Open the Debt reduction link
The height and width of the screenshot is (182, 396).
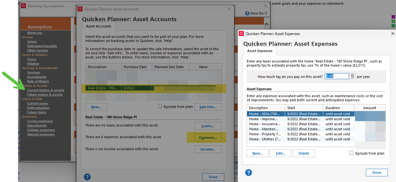[x=38, y=108]
